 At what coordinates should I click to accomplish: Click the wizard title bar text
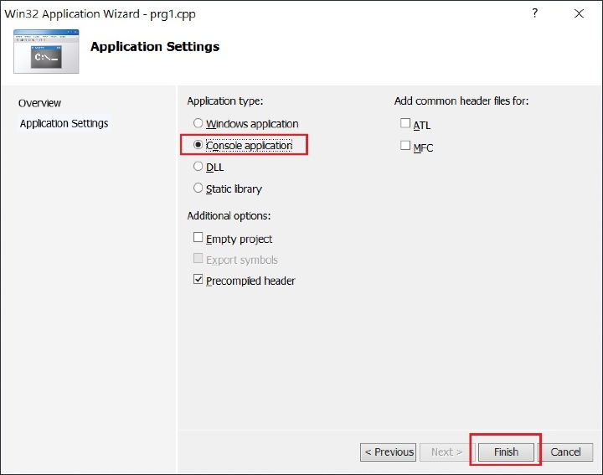[x=100, y=14]
